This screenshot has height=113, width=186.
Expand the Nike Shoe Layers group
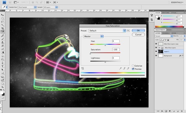(159, 48)
